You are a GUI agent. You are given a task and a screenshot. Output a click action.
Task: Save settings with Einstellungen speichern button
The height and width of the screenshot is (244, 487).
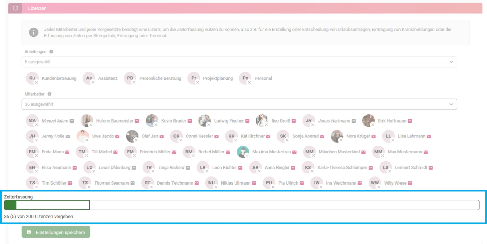click(56, 232)
